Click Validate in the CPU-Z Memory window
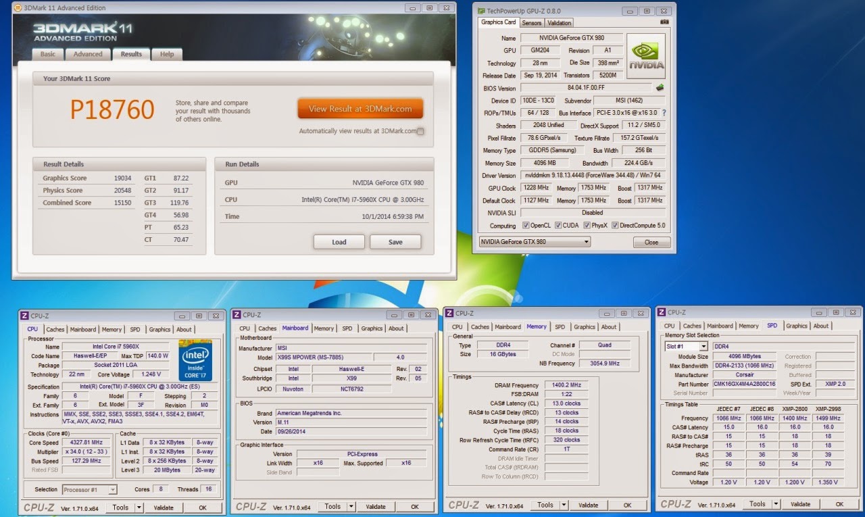 click(x=589, y=505)
